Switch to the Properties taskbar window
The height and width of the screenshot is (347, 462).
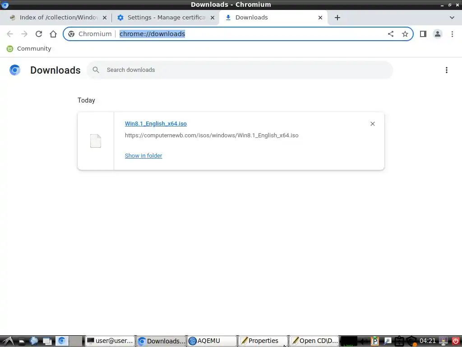[x=263, y=341]
